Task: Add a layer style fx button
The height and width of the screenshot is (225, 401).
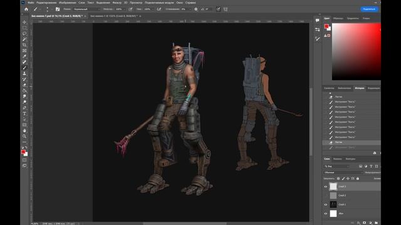Action: pyautogui.click(x=358, y=222)
